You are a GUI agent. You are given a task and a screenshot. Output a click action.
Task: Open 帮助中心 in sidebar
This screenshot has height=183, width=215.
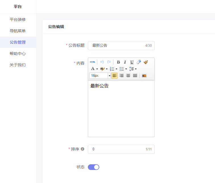(18, 54)
